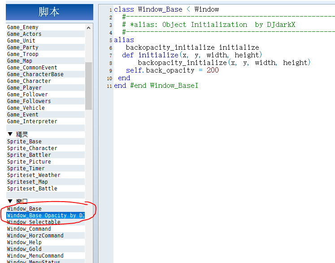The height and width of the screenshot is (263, 335).
Task: Select the Window_Selectable script
Action: coord(45,222)
